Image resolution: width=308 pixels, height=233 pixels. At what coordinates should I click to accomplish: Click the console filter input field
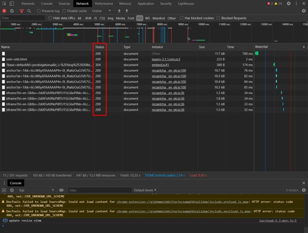point(100,190)
